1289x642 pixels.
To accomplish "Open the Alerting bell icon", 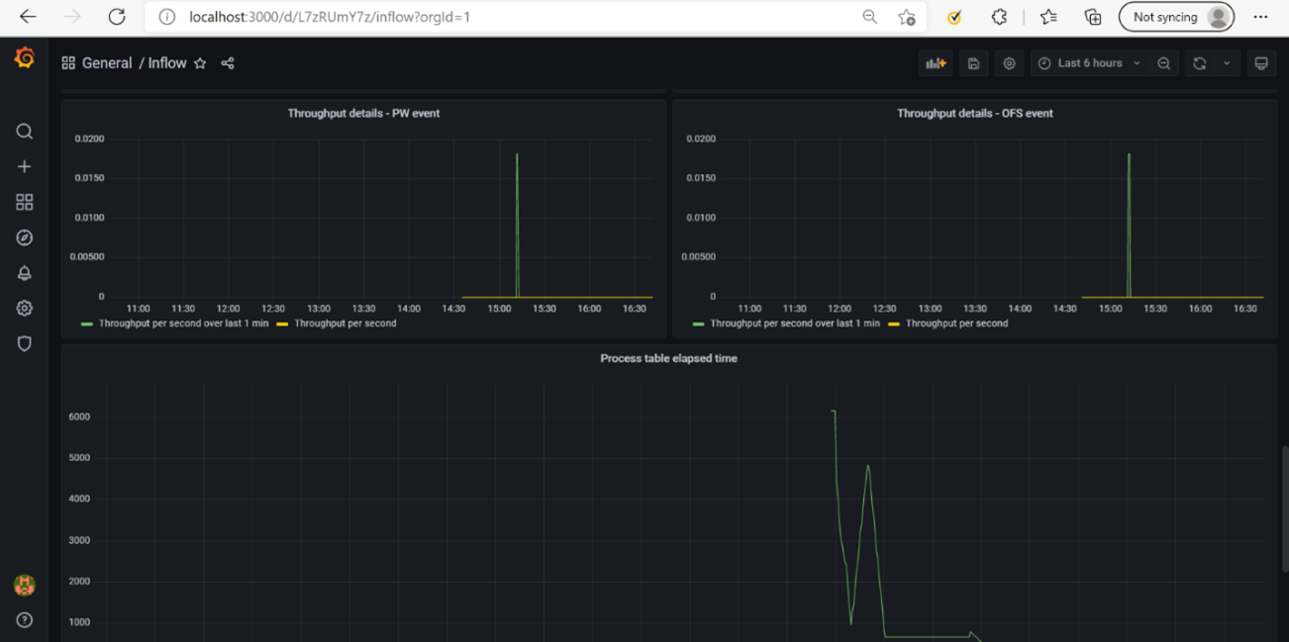I will [x=25, y=273].
